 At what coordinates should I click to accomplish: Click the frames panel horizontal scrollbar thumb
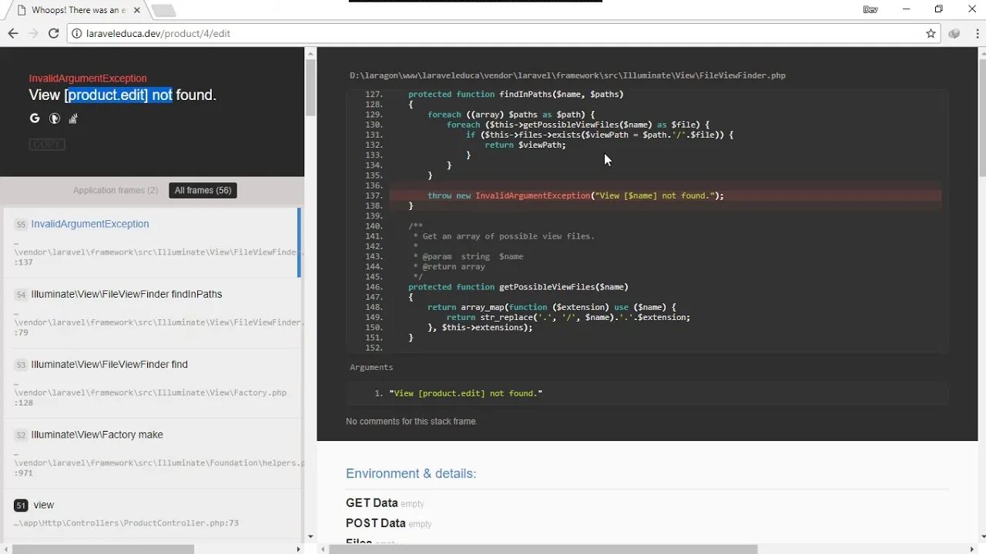tap(102, 549)
